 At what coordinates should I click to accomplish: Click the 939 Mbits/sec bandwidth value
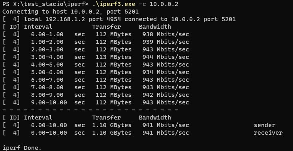click(166, 42)
